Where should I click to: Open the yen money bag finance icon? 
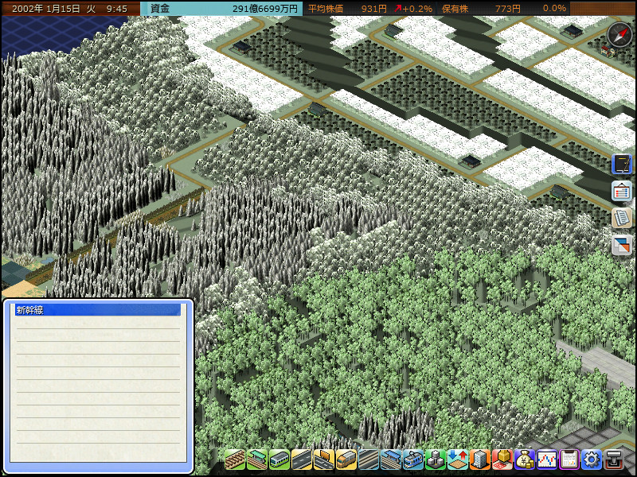point(525,460)
